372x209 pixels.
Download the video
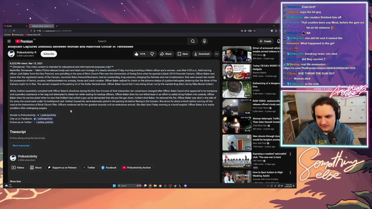[x=202, y=54]
